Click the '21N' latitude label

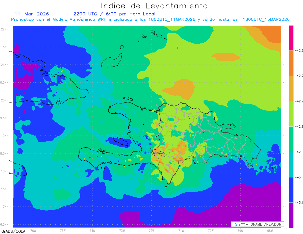click(4, 65)
